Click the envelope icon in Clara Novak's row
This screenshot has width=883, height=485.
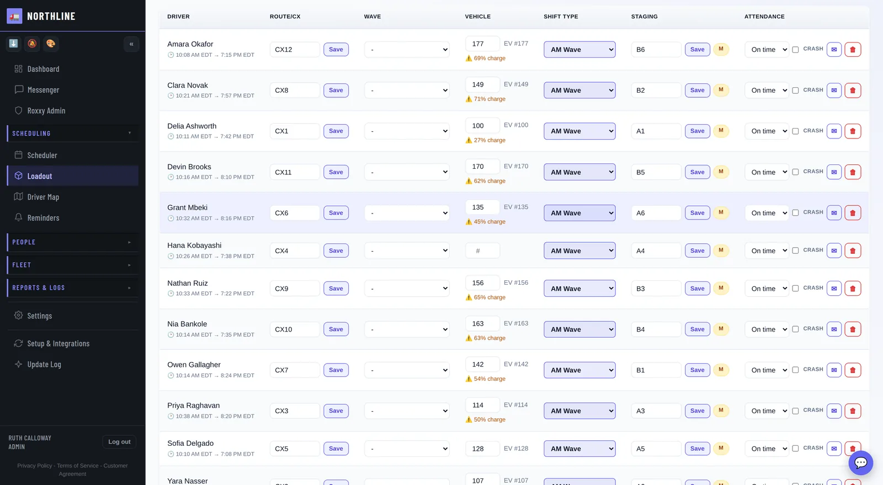click(x=834, y=90)
